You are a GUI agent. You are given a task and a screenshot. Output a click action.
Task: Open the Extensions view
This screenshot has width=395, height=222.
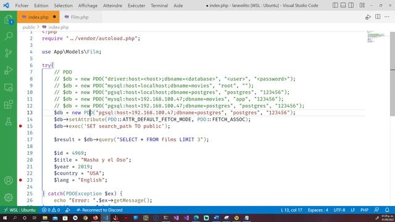(x=9, y=104)
